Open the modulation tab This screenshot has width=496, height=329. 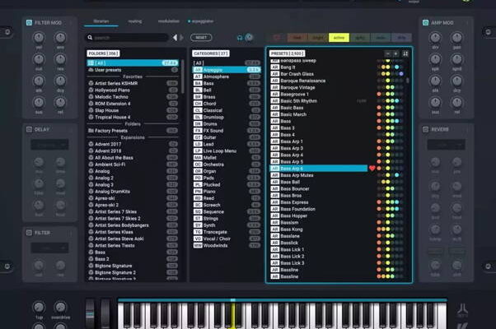tap(167, 21)
